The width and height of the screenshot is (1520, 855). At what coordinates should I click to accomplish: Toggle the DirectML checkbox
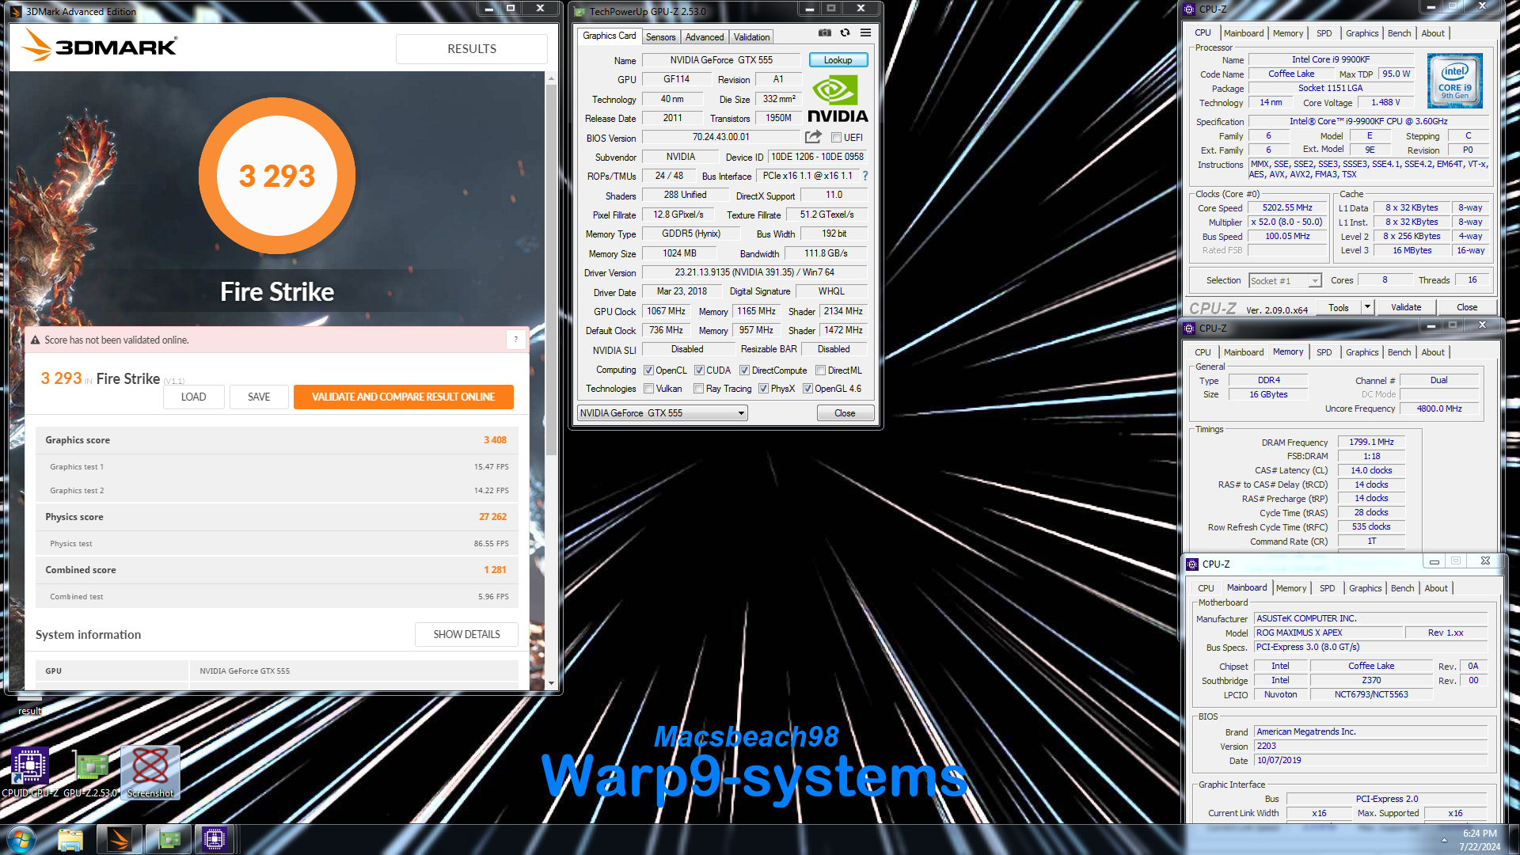(x=821, y=370)
